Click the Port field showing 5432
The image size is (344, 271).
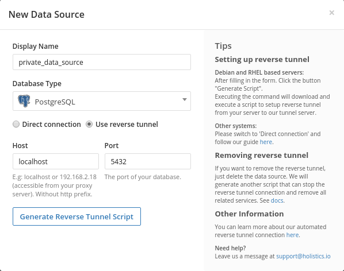point(148,161)
